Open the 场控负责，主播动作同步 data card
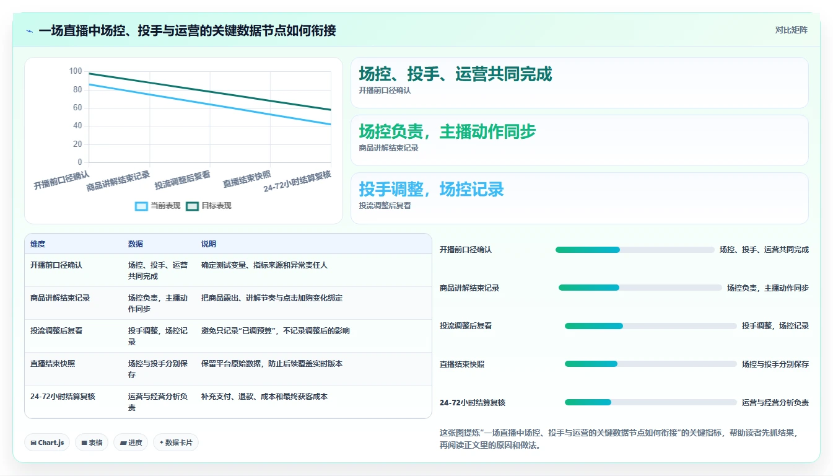The width and height of the screenshot is (833, 476). click(579, 141)
